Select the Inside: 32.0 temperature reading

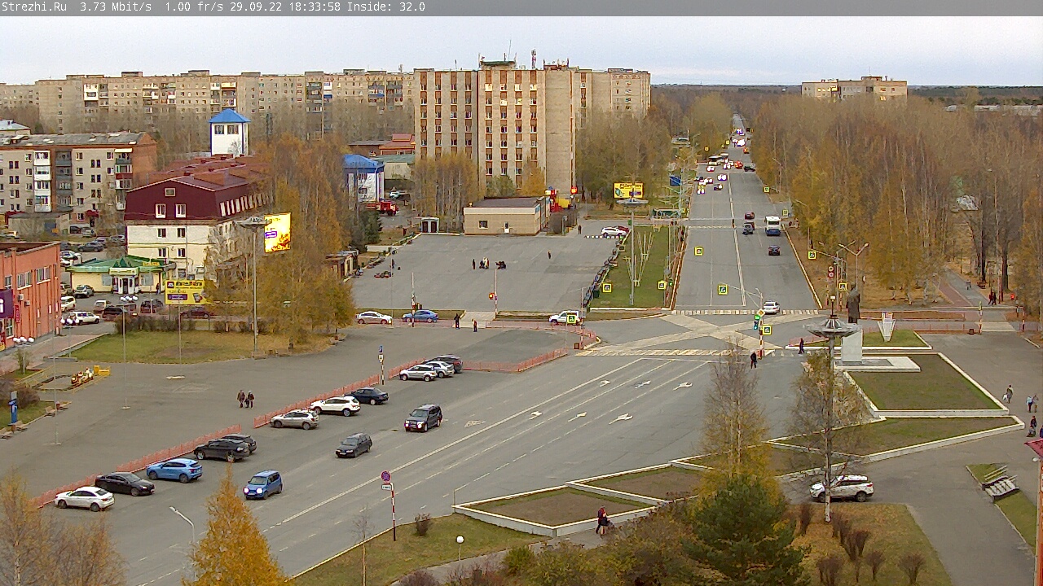click(386, 7)
